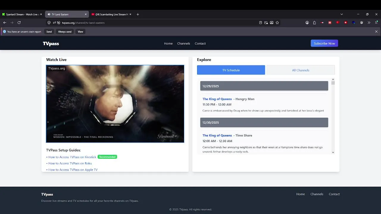381x214 pixels.
Task: Click the schedule scrollbar down arrow
Action: click(333, 152)
